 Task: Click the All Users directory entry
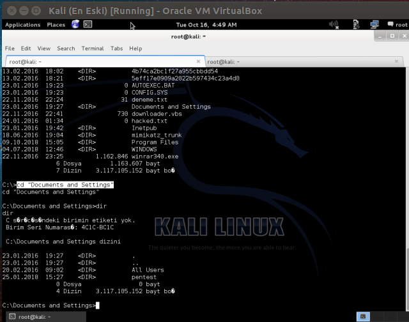148,270
